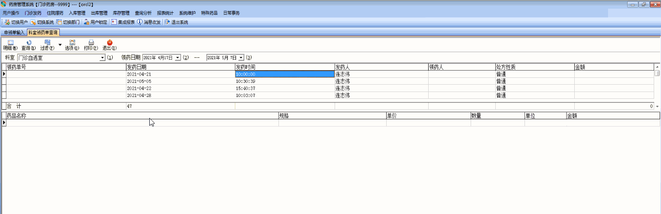Screen dimensions: 661x214
Task: Open the 报表统计 menu
Action: pyautogui.click(x=165, y=13)
